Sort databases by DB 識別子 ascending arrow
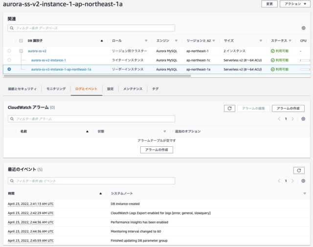This screenshot has height=247, width=313. point(102,41)
